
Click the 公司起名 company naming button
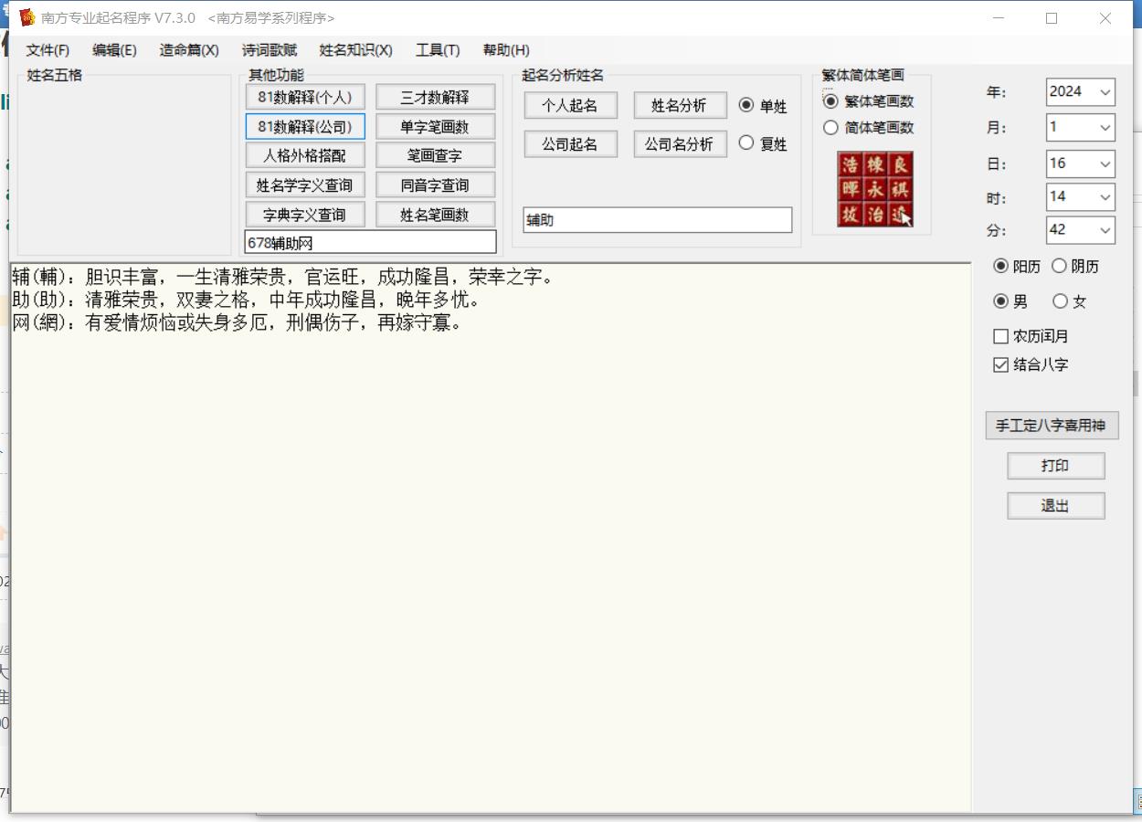570,143
